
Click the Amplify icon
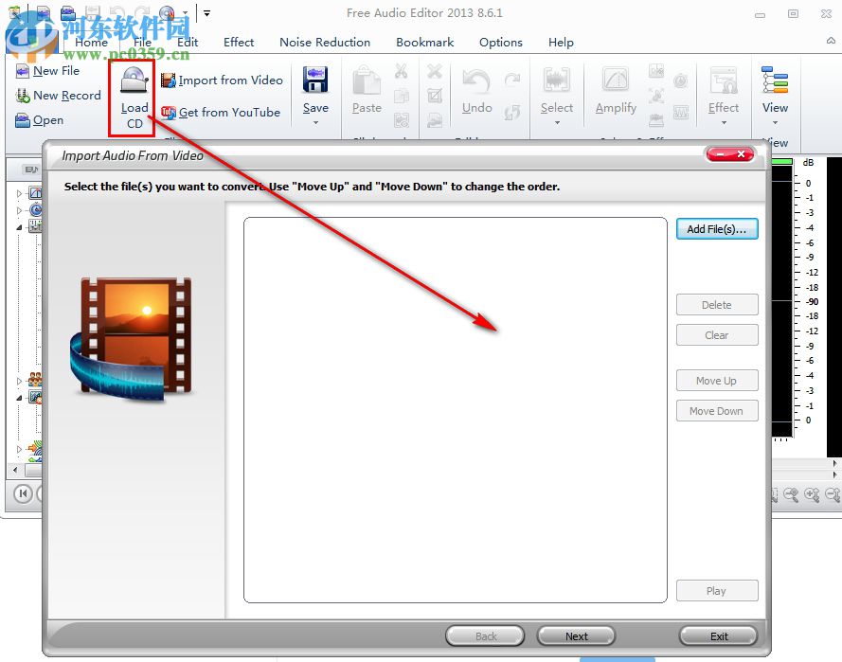click(x=616, y=81)
